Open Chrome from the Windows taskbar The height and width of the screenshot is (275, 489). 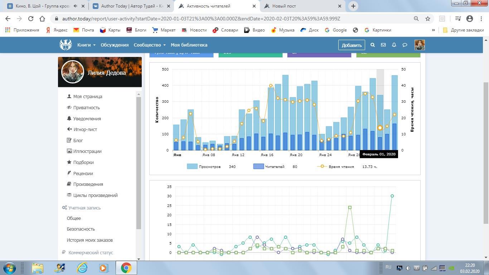click(126, 268)
